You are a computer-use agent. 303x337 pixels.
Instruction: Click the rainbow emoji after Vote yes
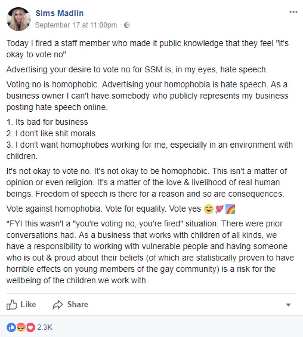coord(230,209)
